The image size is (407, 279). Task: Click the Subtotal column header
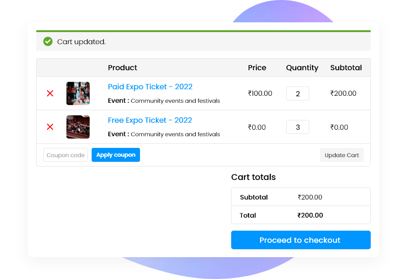pyautogui.click(x=346, y=67)
